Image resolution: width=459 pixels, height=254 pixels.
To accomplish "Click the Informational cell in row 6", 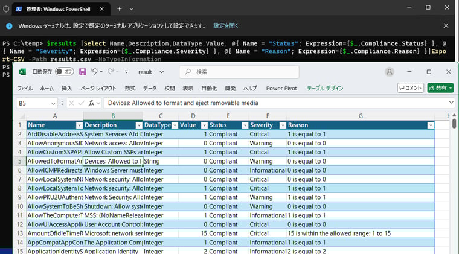I will 268,170.
